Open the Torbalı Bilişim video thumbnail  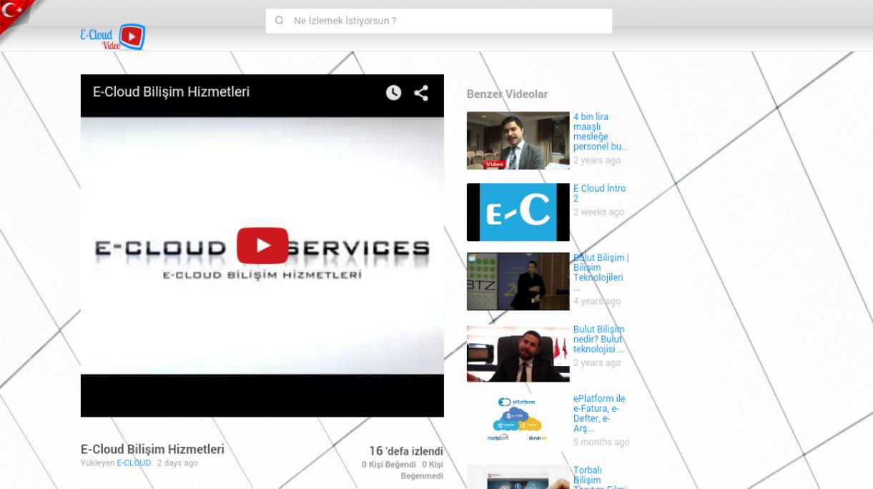[x=518, y=477]
